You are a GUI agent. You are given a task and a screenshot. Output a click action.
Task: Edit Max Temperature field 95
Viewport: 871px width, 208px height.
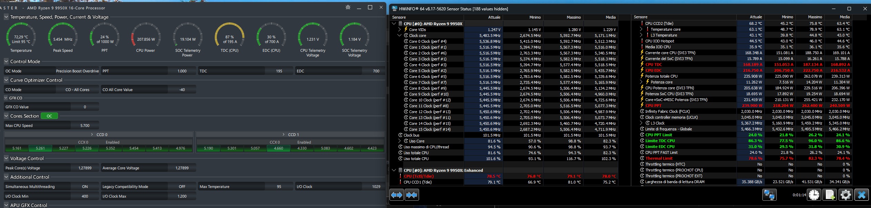279,187
